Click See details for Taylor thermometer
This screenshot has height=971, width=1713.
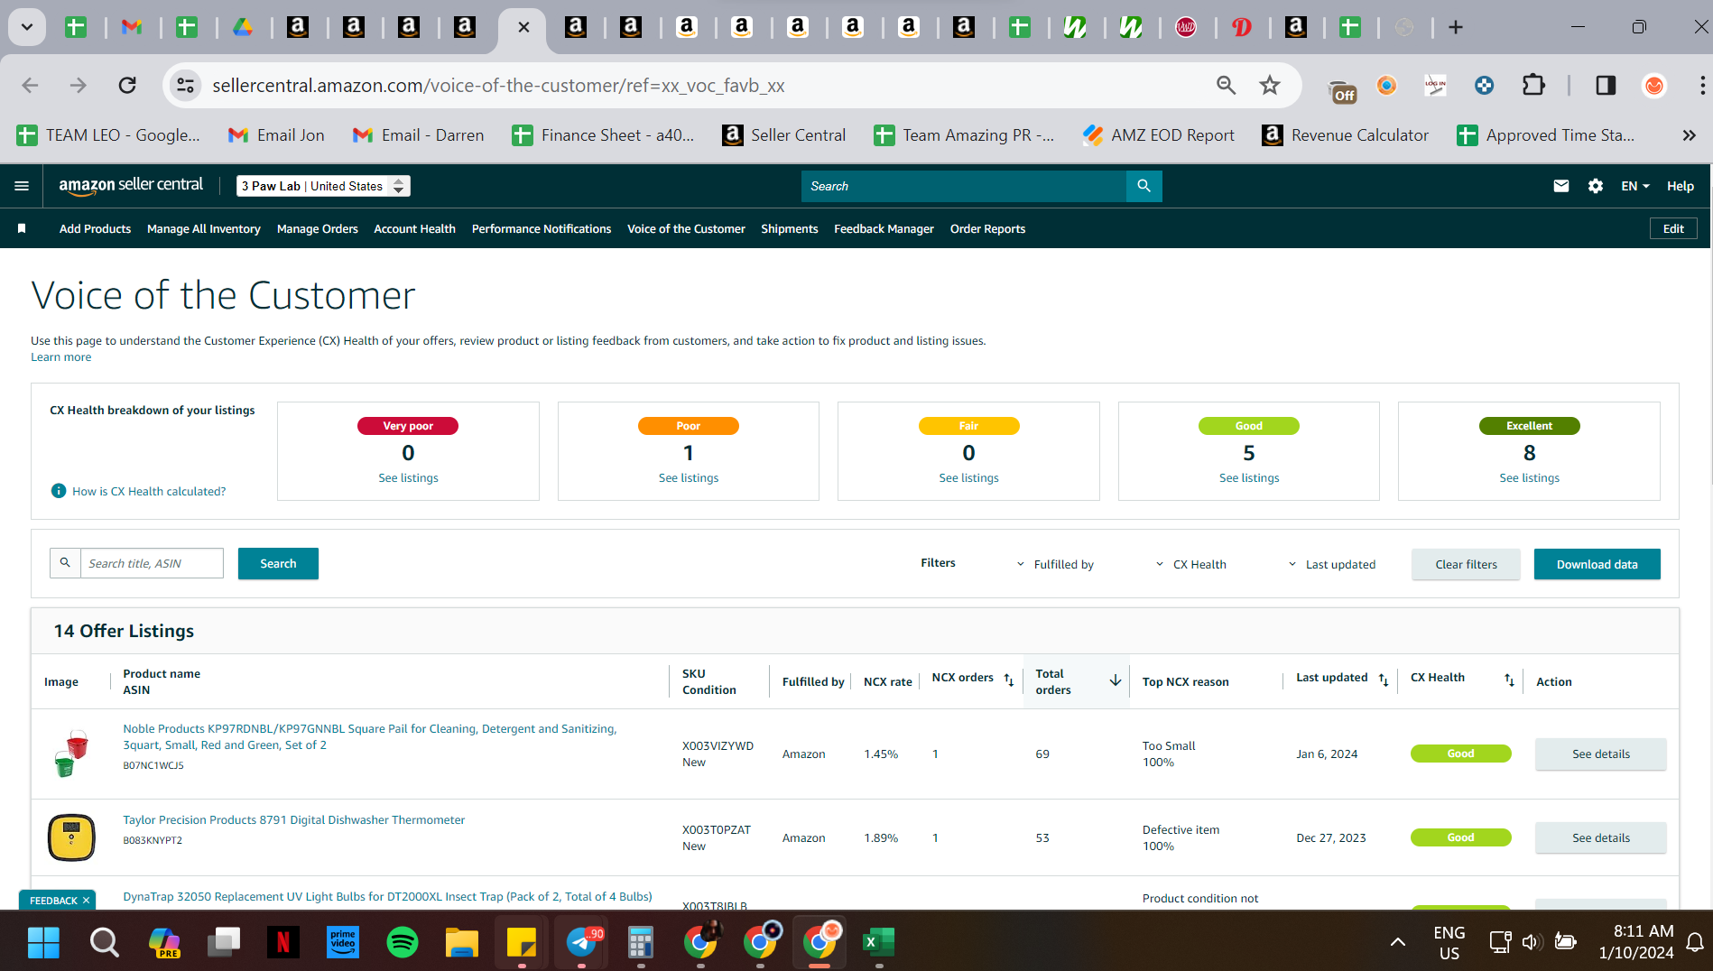click(1600, 837)
